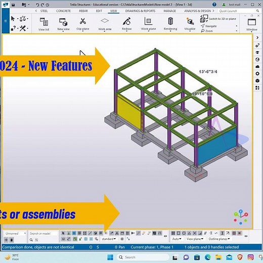Switch to the EDIT ribbon tab
The width and height of the screenshot is (263, 263).
[x=99, y=11]
